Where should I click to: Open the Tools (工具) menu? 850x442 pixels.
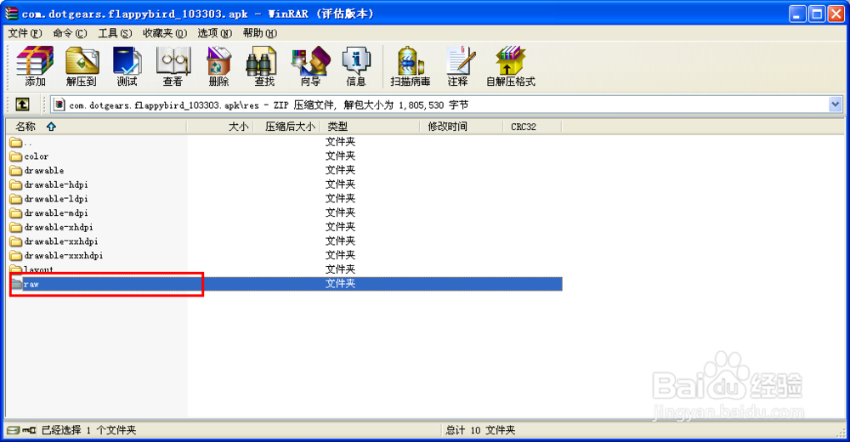pyautogui.click(x=115, y=33)
